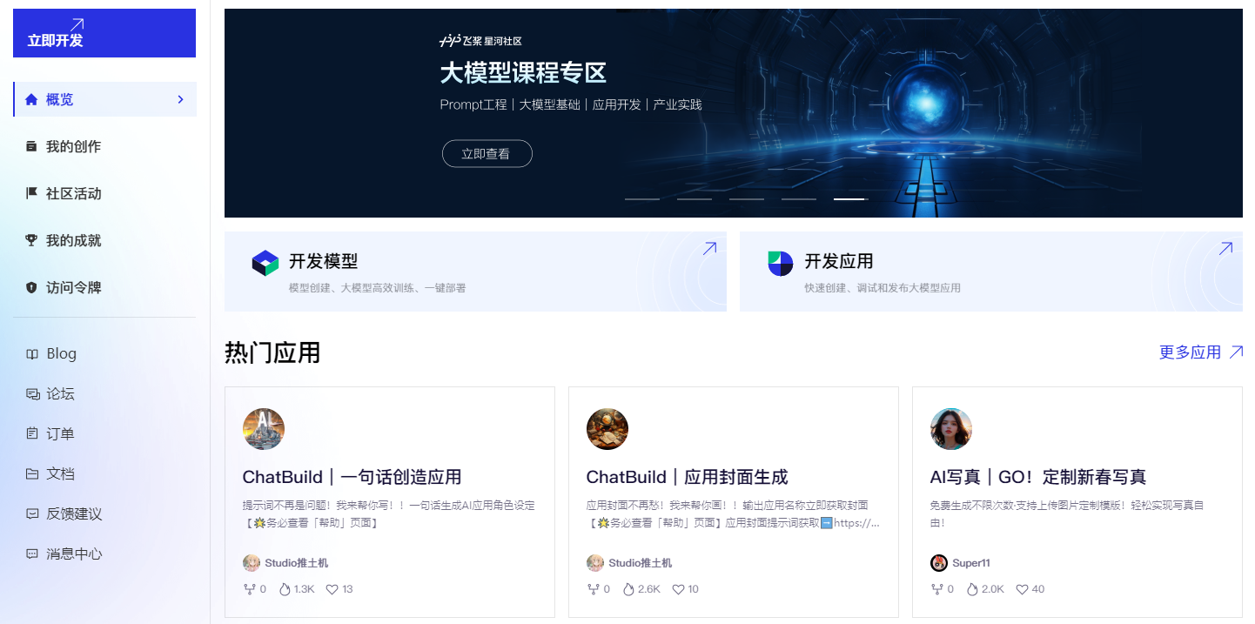Click the cube icon for 开发模型

[265, 263]
